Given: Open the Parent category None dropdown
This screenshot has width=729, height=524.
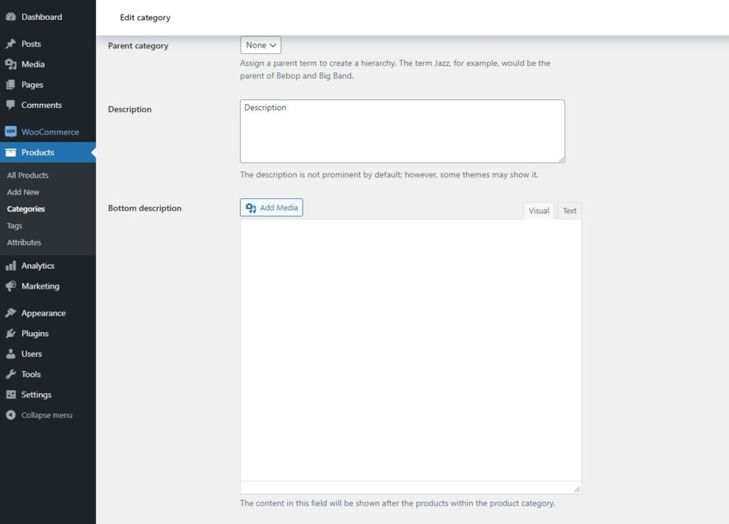Looking at the screenshot, I should tap(261, 45).
